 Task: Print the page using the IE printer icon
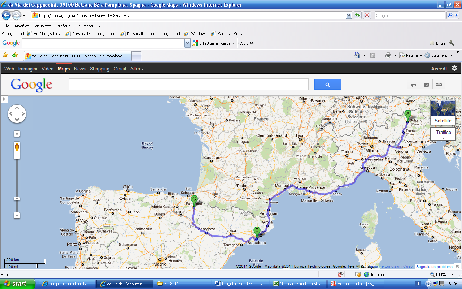point(388,55)
